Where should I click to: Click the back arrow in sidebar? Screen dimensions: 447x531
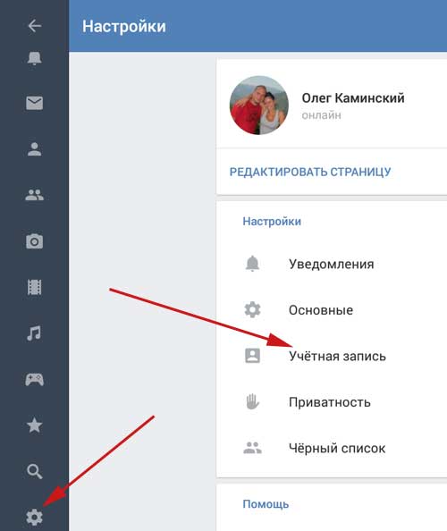[35, 26]
